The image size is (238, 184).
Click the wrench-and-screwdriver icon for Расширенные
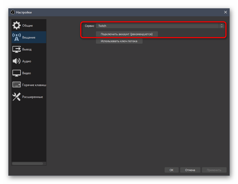[17, 97]
